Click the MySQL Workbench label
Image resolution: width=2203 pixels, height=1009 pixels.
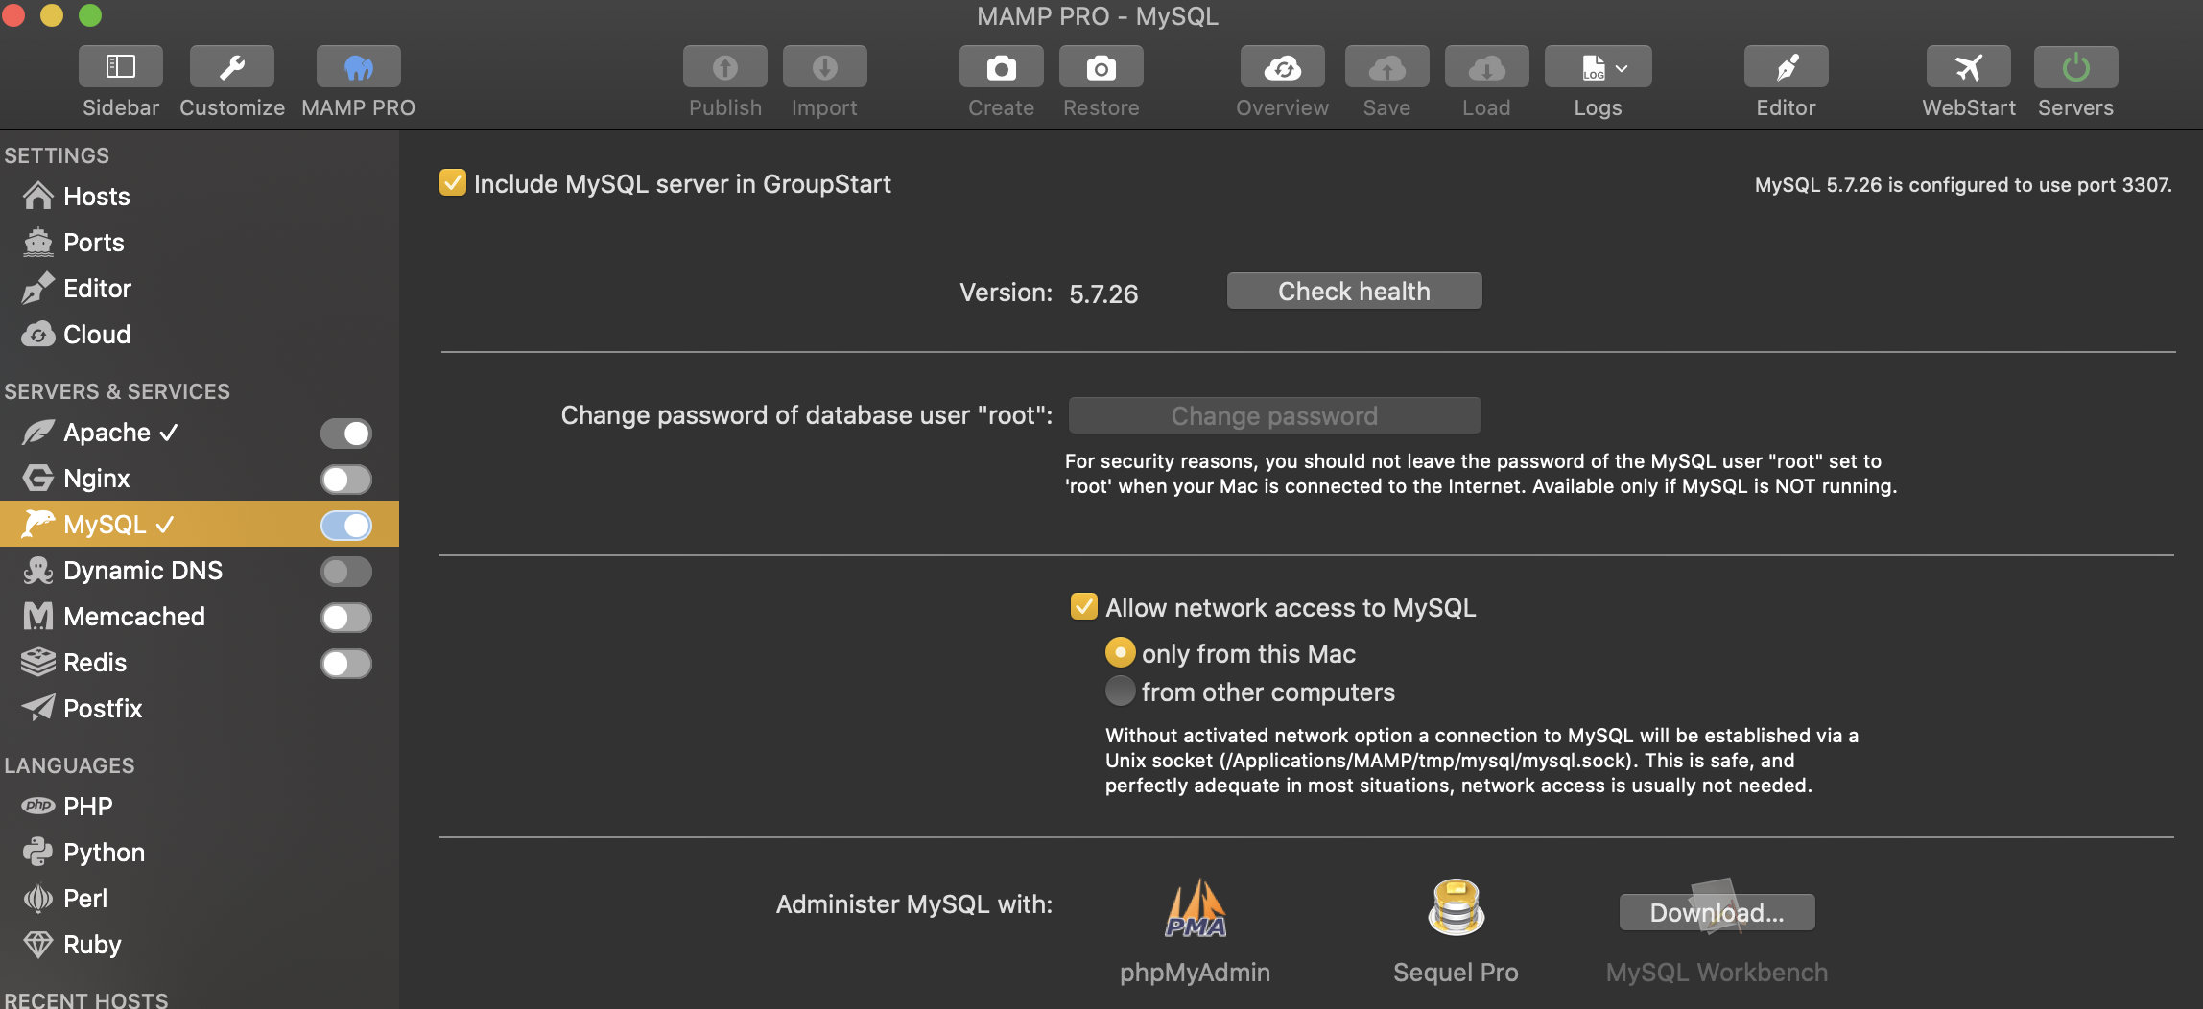[1717, 973]
